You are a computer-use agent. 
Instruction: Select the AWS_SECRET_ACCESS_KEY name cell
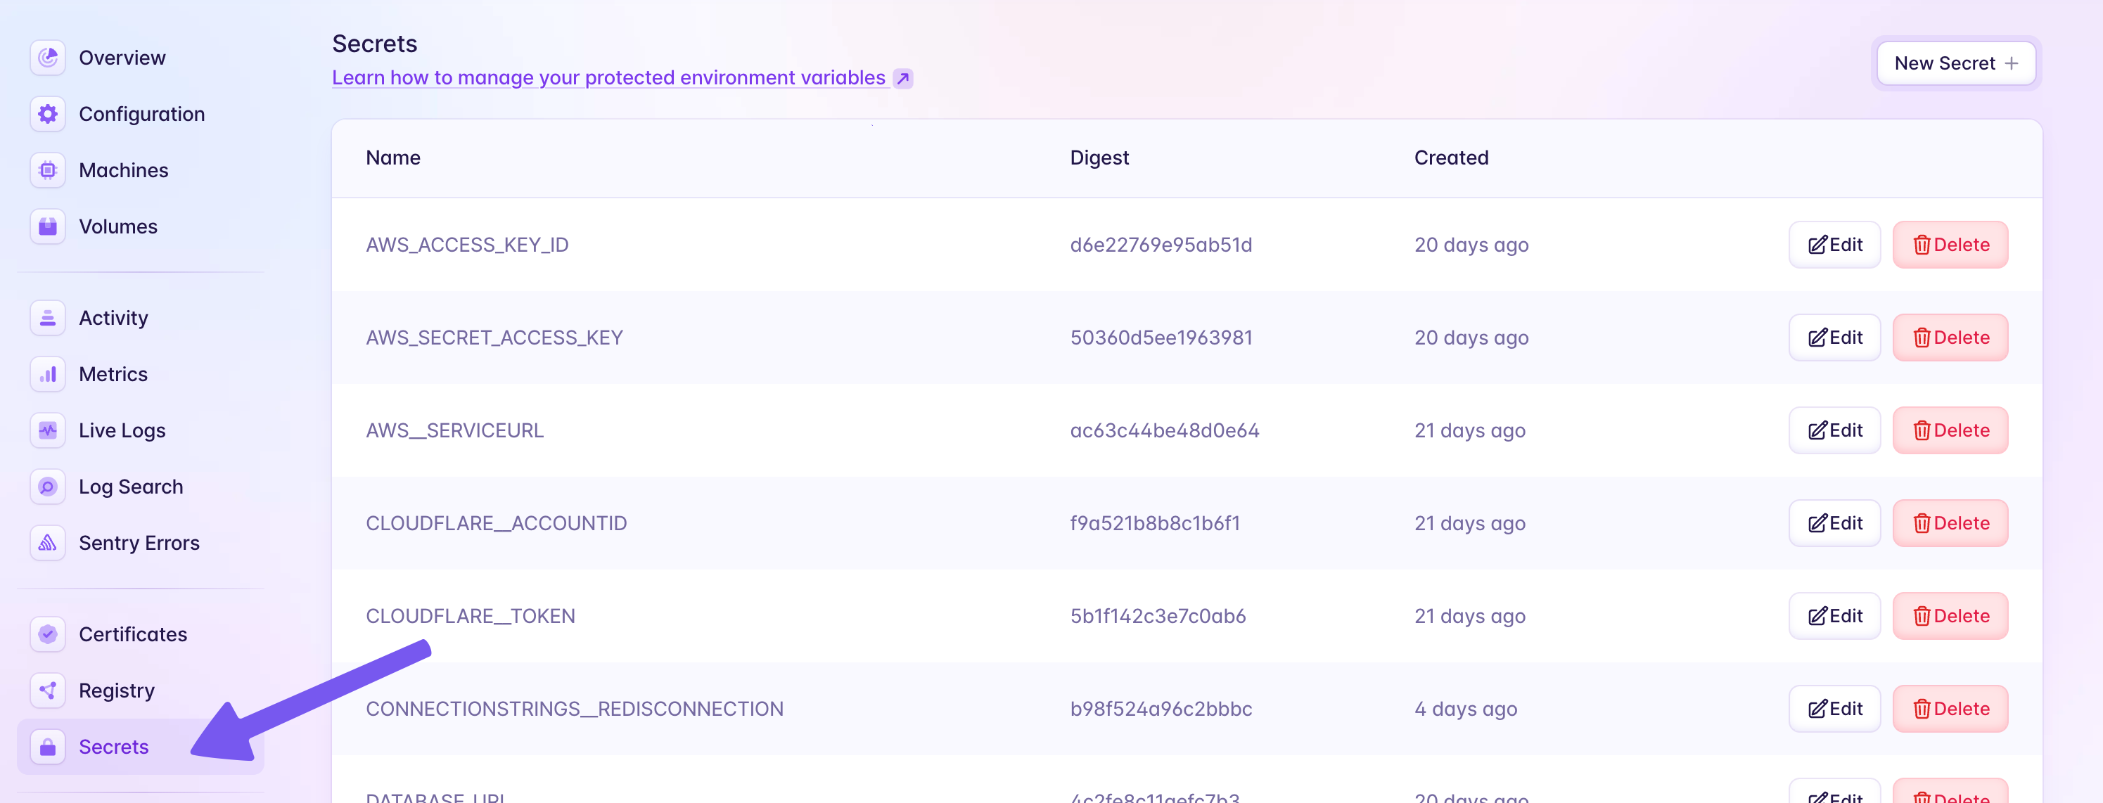click(494, 338)
